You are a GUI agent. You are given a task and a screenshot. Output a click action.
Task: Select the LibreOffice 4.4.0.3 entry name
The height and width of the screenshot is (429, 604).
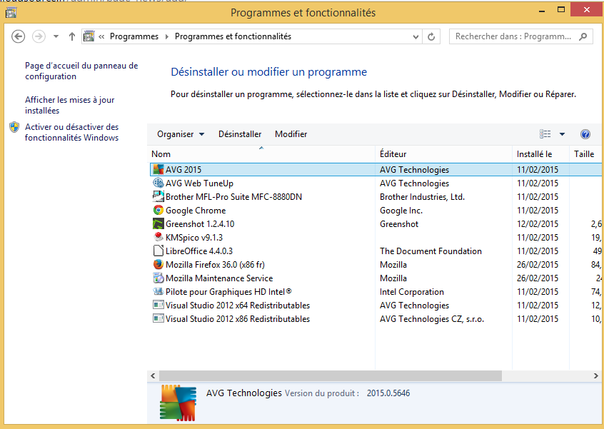point(199,251)
